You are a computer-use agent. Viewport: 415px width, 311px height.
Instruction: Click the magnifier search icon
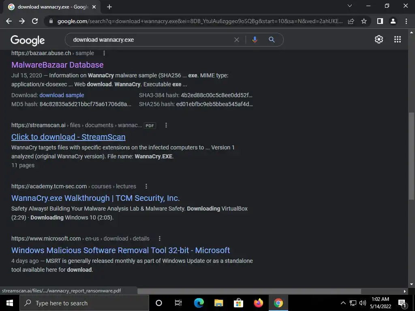point(272,40)
